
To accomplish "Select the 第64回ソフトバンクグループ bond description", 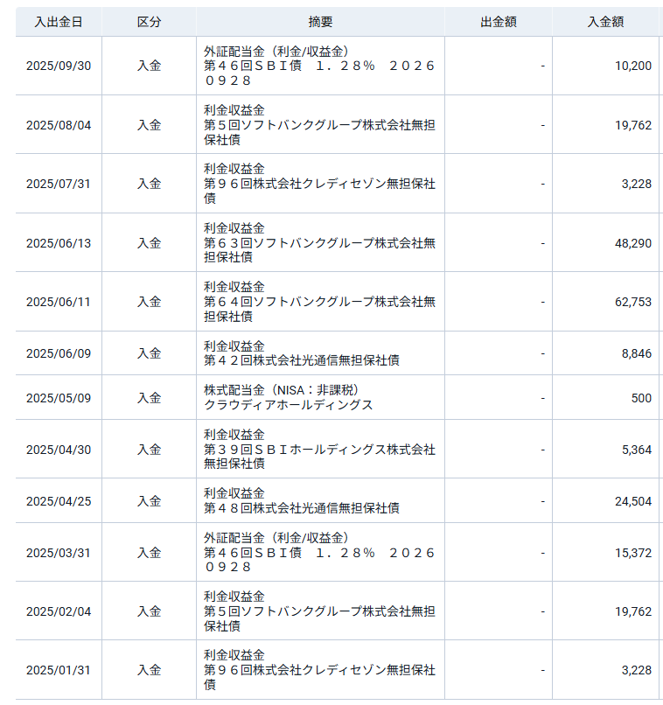I will (x=319, y=302).
